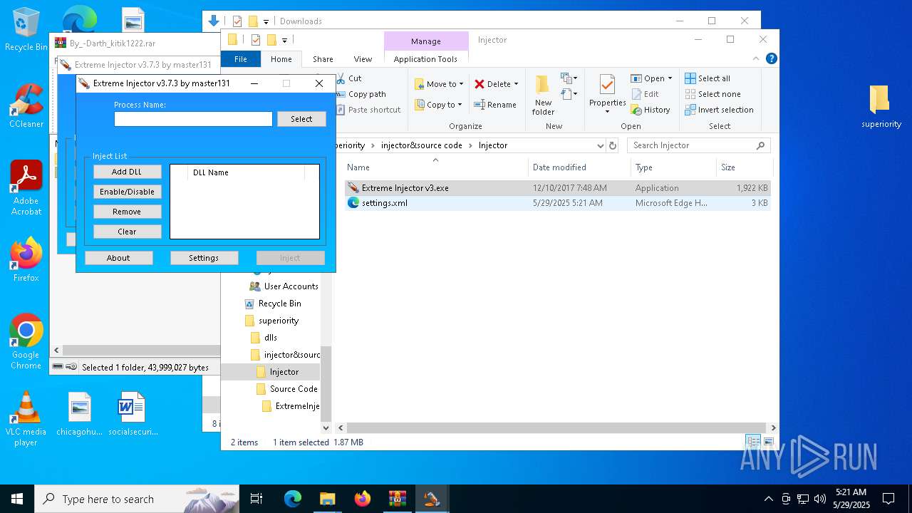Click the Cut scissors icon in ribbon
Image resolution: width=912 pixels, height=513 pixels.
pyautogui.click(x=340, y=78)
